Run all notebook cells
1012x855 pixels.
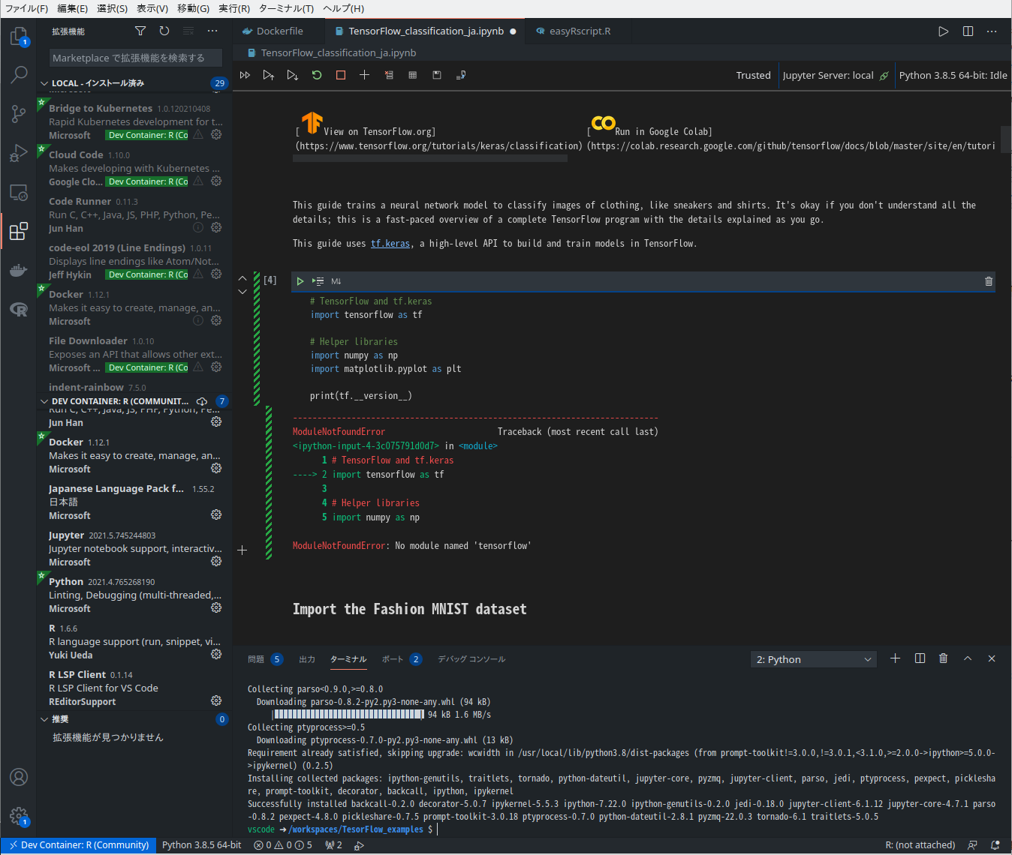pyautogui.click(x=245, y=75)
